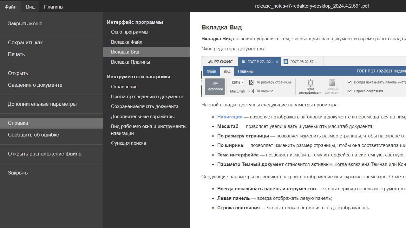This screenshot has height=228, width=406.
Task: Click the 120% zoom dropdown in image
Action: tap(237, 82)
